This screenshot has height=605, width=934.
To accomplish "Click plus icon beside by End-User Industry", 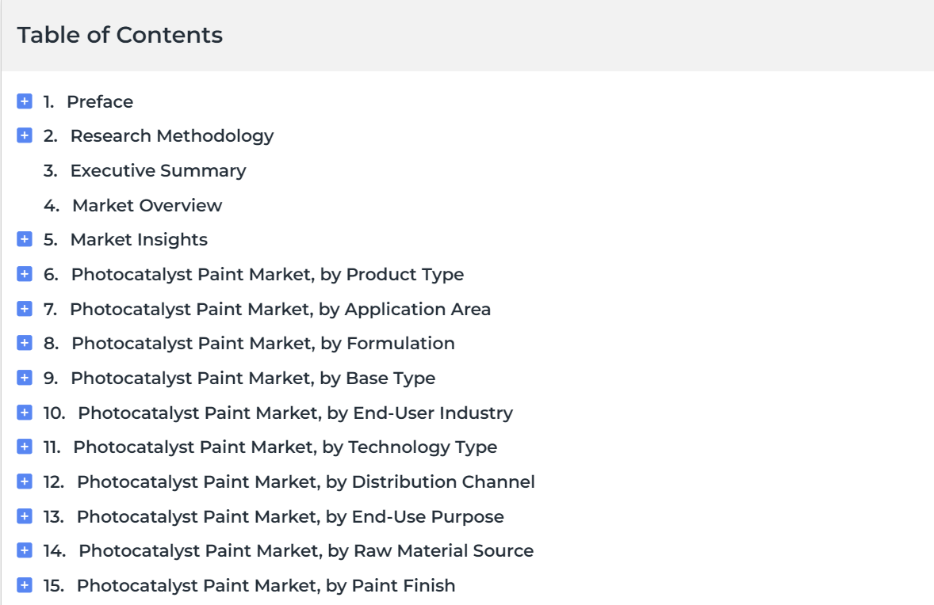I will (x=25, y=413).
